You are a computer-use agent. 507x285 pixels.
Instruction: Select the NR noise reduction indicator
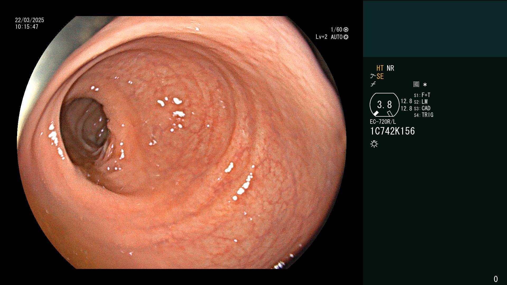390,68
